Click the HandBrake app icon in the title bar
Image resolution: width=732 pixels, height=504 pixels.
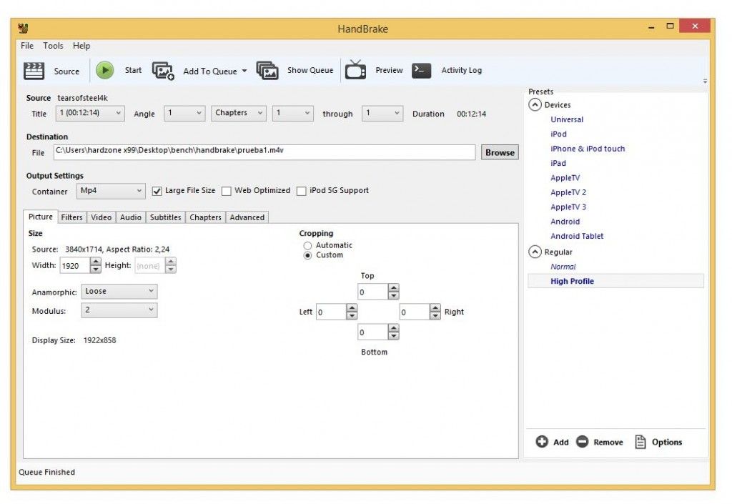click(x=24, y=29)
